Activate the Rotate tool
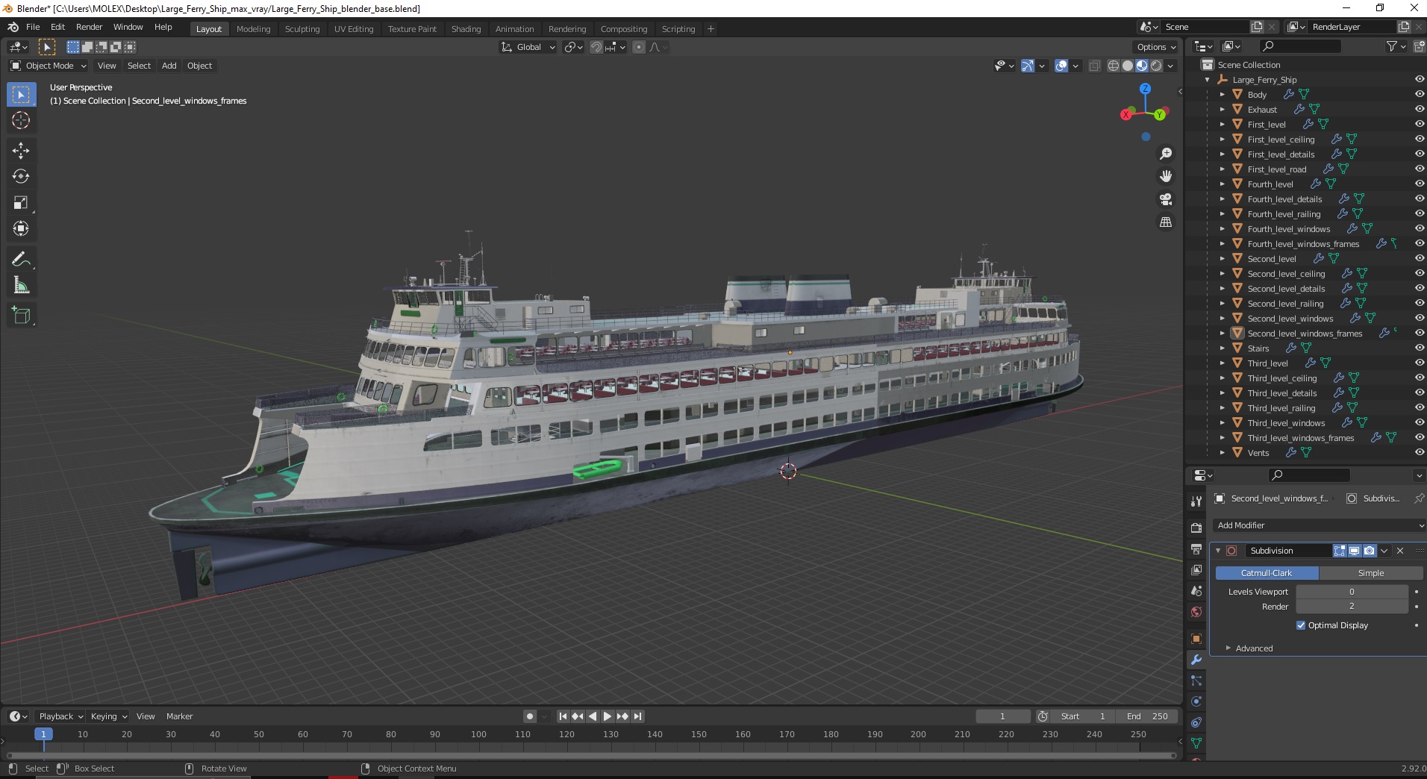This screenshot has width=1427, height=779. pyautogui.click(x=21, y=177)
